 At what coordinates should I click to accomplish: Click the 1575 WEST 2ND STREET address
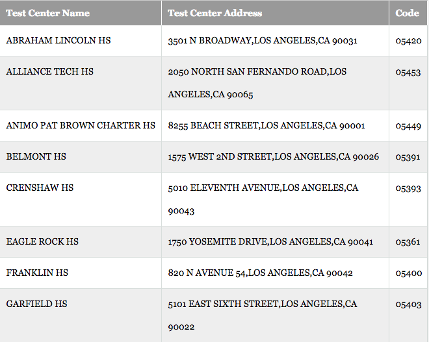(274, 157)
